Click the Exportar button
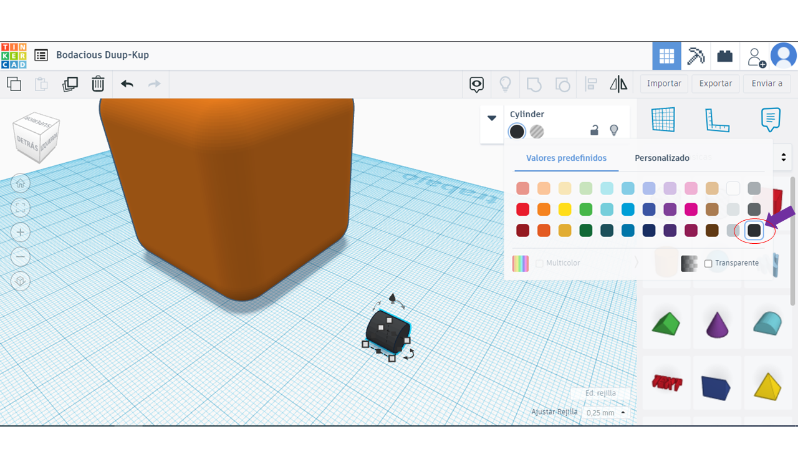This screenshot has height=449, width=798. (x=716, y=84)
